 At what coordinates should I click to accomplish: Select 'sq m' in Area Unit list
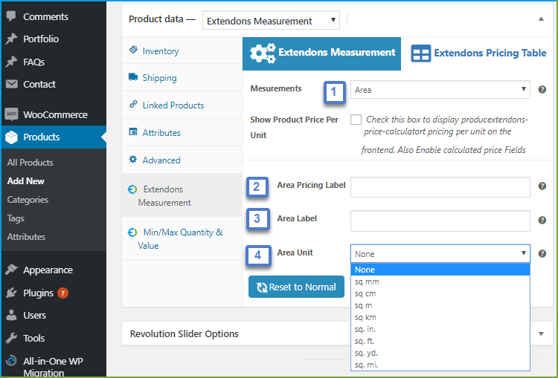click(440, 305)
